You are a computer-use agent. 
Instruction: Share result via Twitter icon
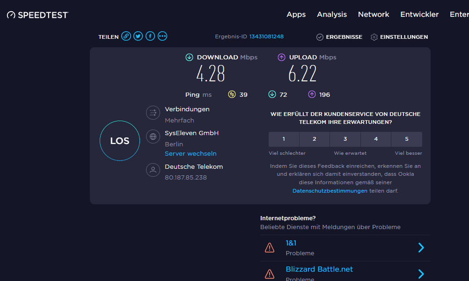pos(138,36)
